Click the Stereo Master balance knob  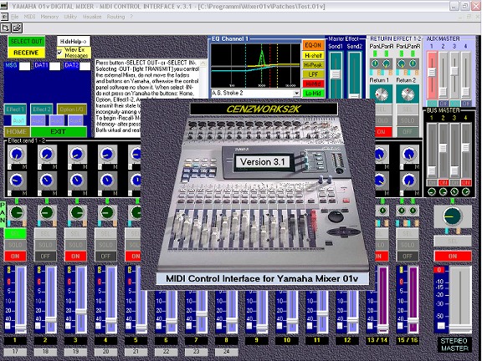(x=452, y=216)
